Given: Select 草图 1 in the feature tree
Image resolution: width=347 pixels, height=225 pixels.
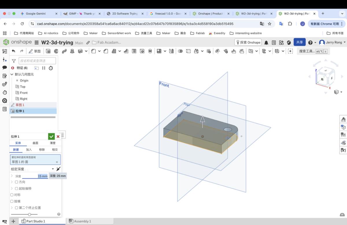Looking at the screenshot, I should point(33,105).
